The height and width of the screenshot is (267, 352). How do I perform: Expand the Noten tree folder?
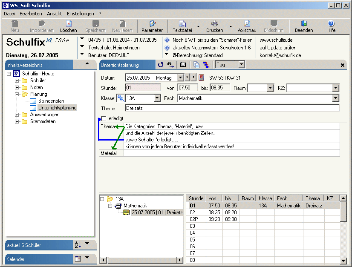pos(17,87)
